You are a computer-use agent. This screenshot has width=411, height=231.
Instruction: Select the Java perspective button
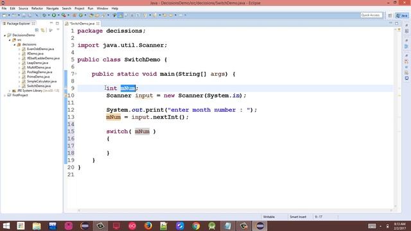402,15
